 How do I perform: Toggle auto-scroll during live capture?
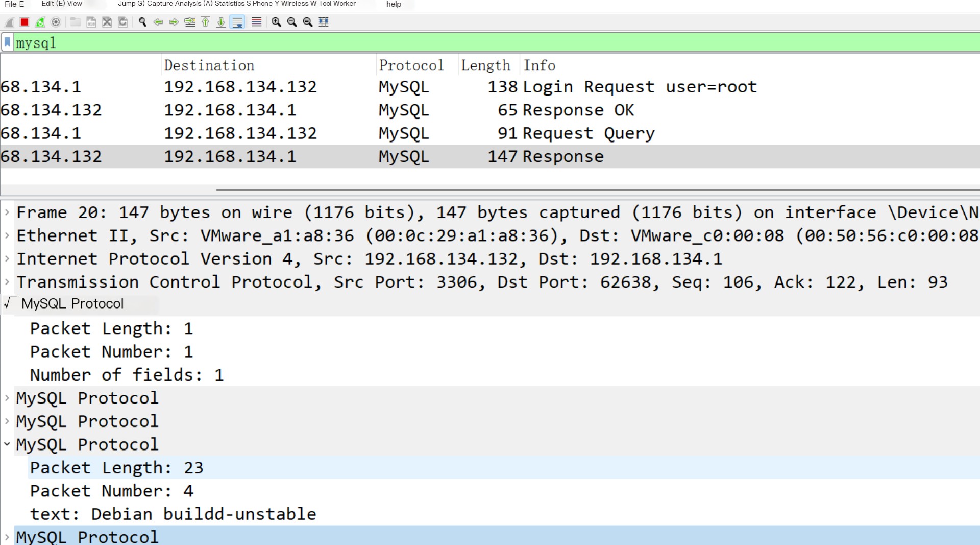tap(237, 22)
